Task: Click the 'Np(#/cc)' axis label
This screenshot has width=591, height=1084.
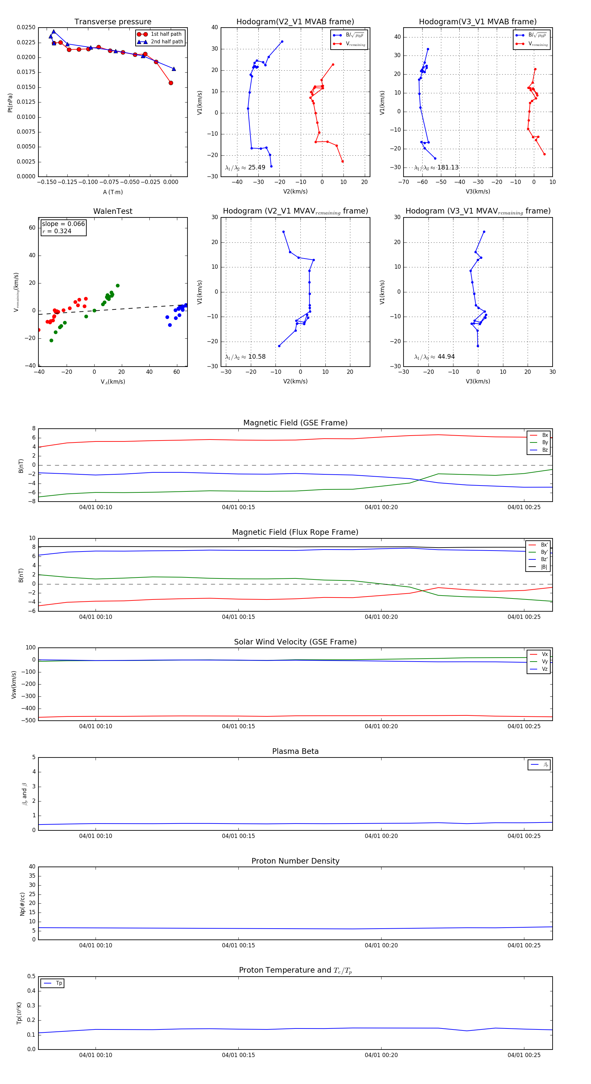Action: point(22,903)
